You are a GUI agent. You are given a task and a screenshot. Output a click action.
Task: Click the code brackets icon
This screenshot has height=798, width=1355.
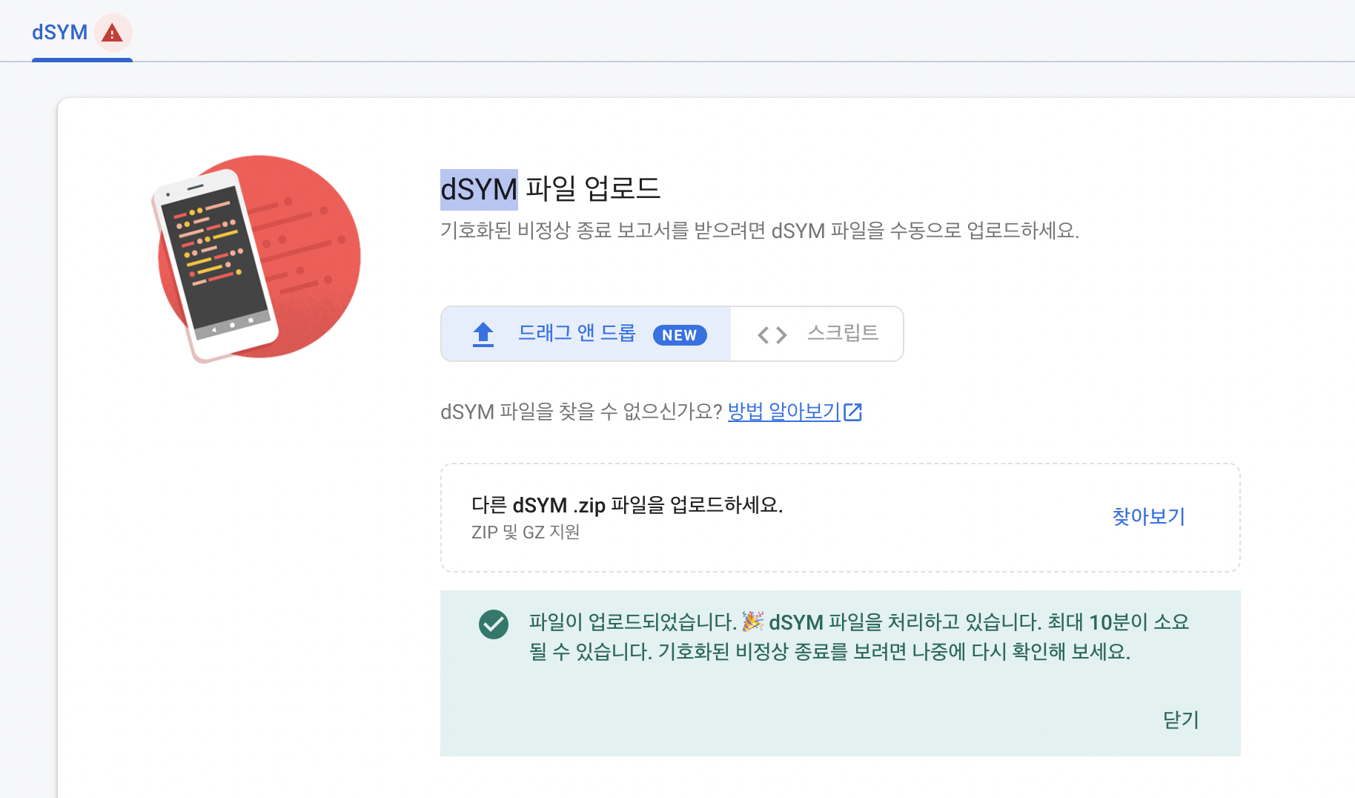772,335
